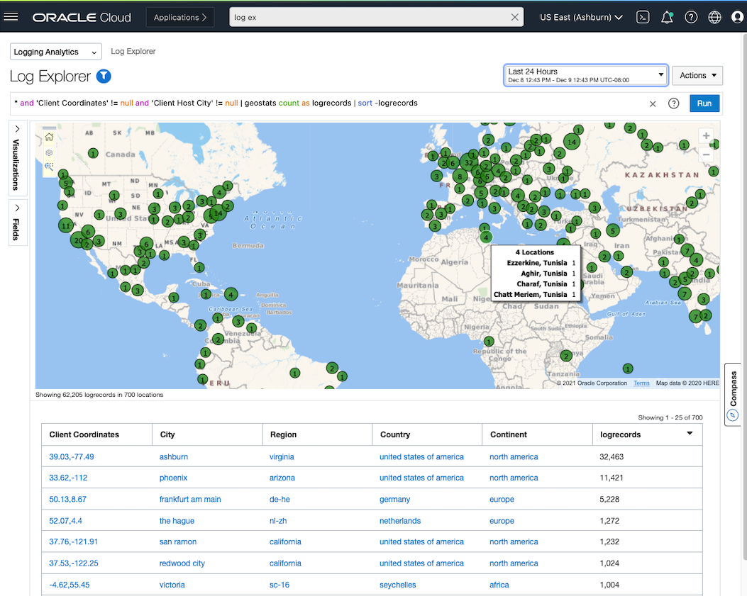The width and height of the screenshot is (747, 596).
Task: Click the ashburn city link in the table
Action: [174, 457]
